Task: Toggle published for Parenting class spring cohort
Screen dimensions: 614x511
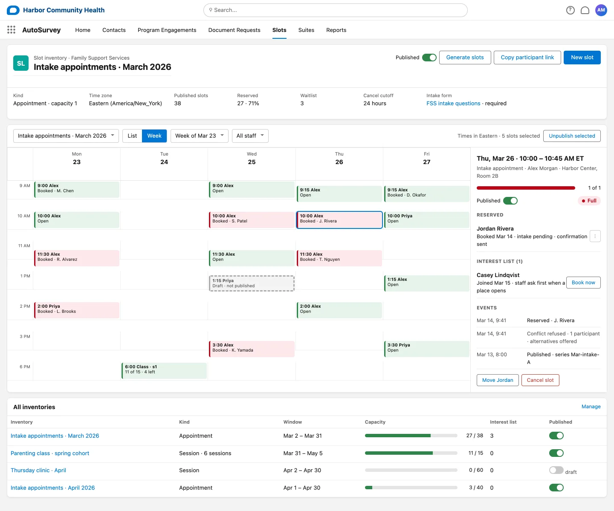Action: pyautogui.click(x=556, y=453)
